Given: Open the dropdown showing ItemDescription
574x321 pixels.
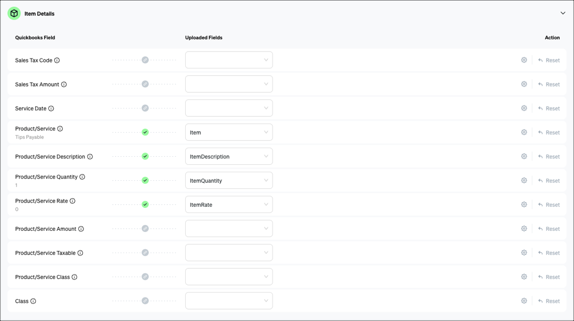Looking at the screenshot, I should 229,156.
